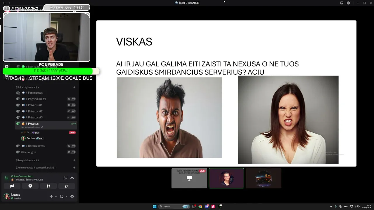The image size is (374, 210).
Task: Click Set a channel status link
Action: click(32, 127)
